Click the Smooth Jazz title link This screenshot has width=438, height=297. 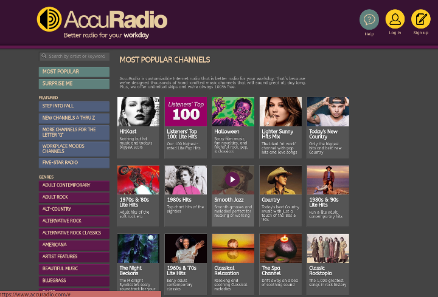pyautogui.click(x=229, y=200)
